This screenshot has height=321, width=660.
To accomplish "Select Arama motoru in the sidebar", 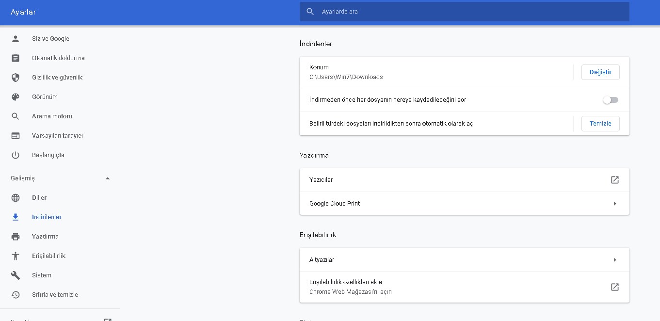I will point(52,116).
